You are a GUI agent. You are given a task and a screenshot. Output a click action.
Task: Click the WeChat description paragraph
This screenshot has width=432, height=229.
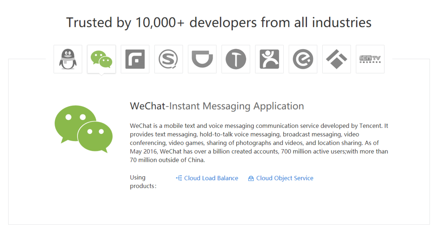pos(259,143)
